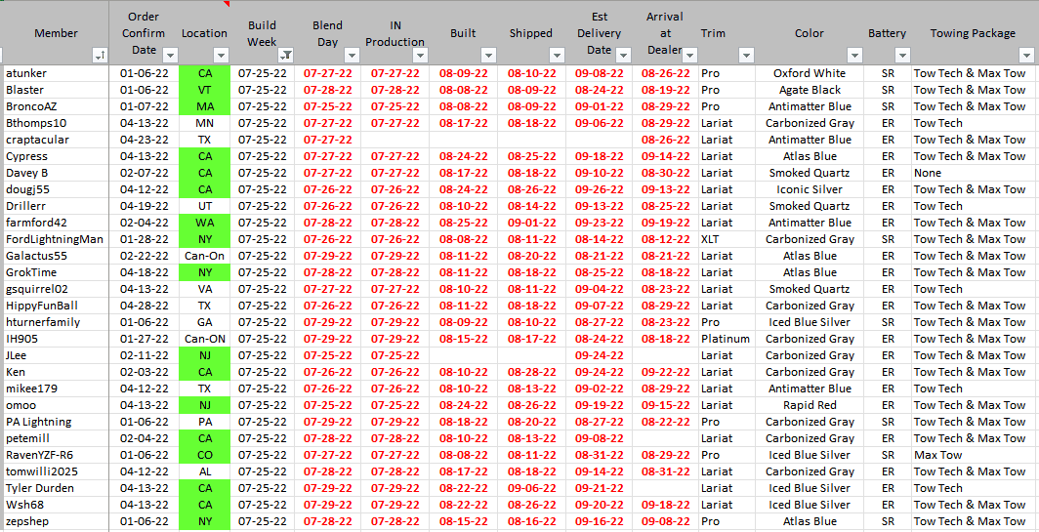1039x532 pixels.
Task: Select the green Can-ON location cell for IH905
Action: tap(205, 340)
